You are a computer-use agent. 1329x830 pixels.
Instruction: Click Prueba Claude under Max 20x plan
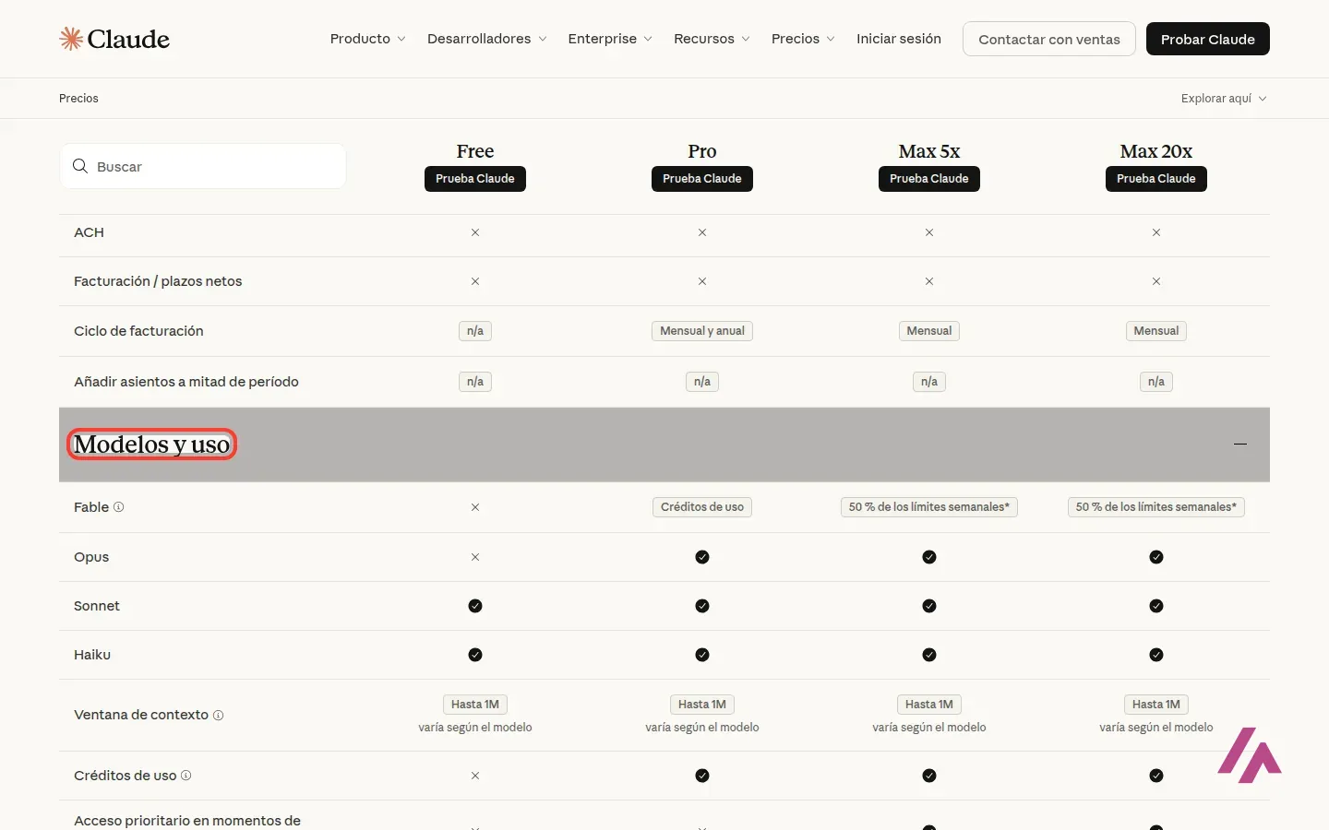(x=1156, y=179)
